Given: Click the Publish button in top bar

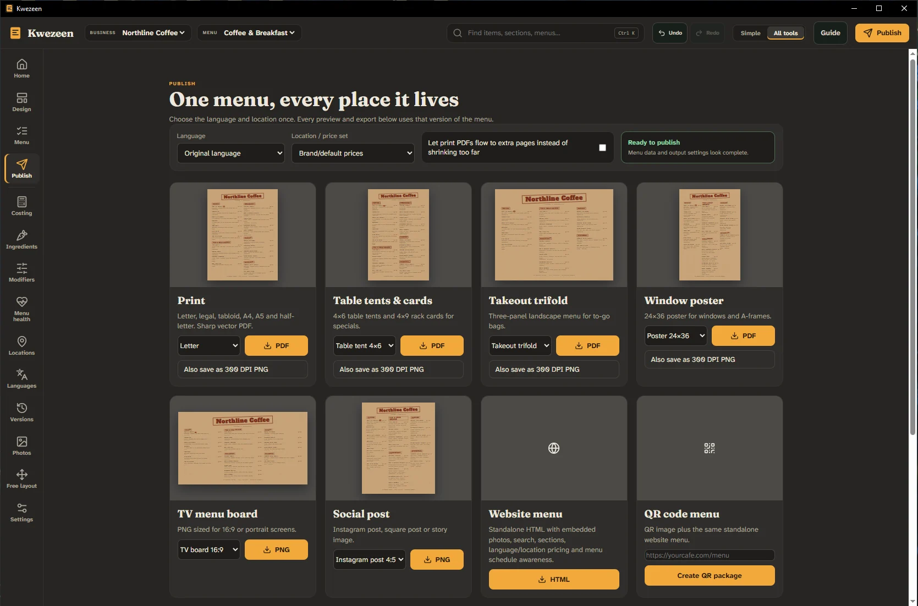Looking at the screenshot, I should (882, 33).
